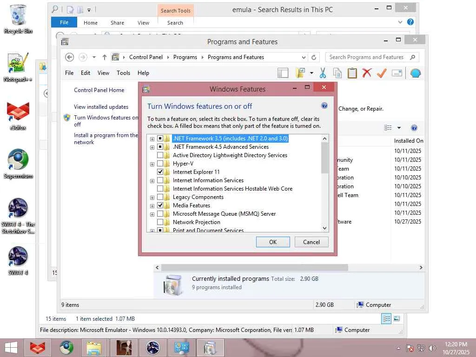The height and width of the screenshot is (357, 476).
Task: Open Control Panel Home link
Action: [99, 90]
